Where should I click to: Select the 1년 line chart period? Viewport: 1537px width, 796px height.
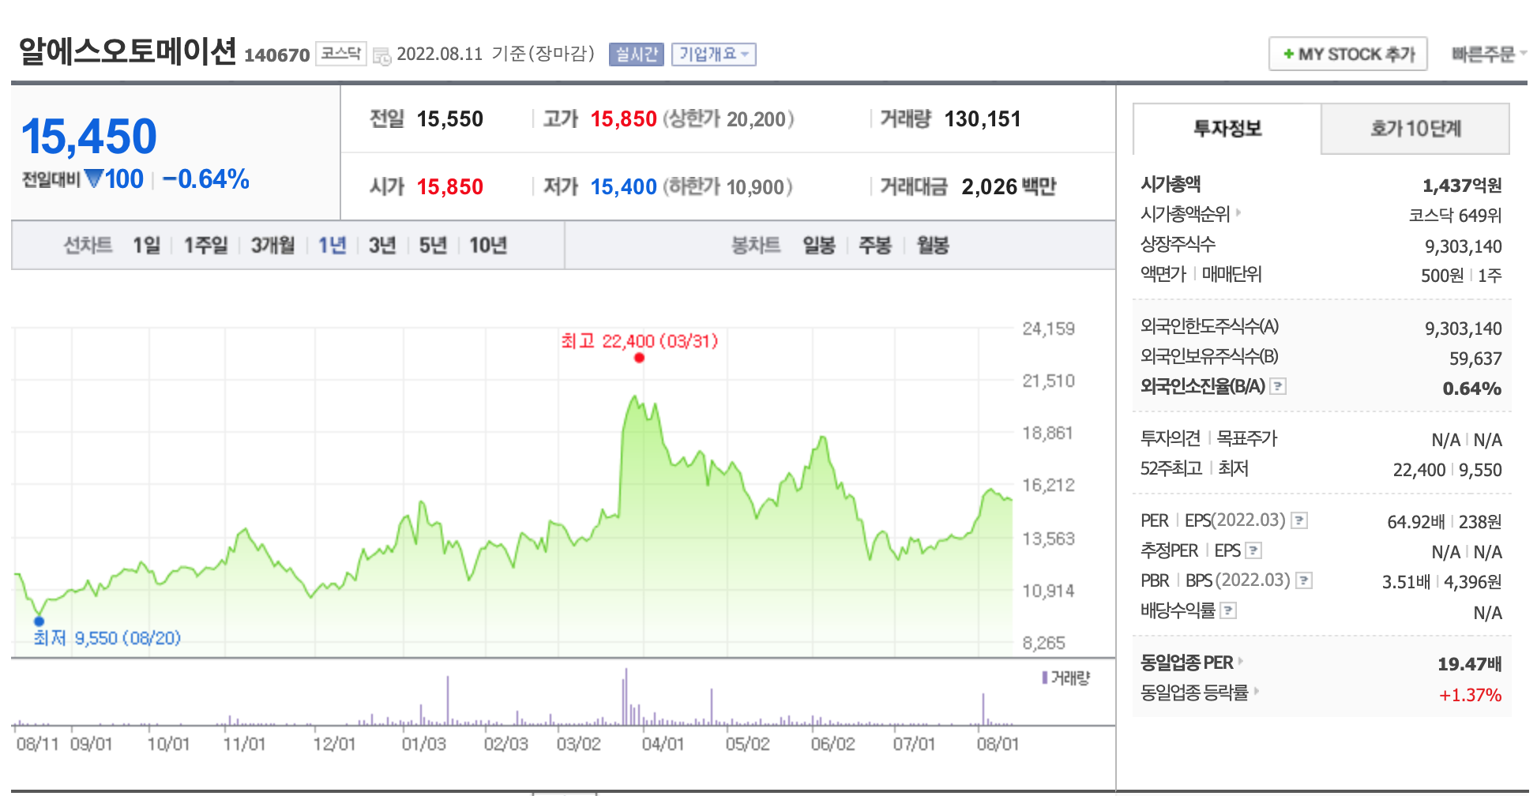(332, 245)
